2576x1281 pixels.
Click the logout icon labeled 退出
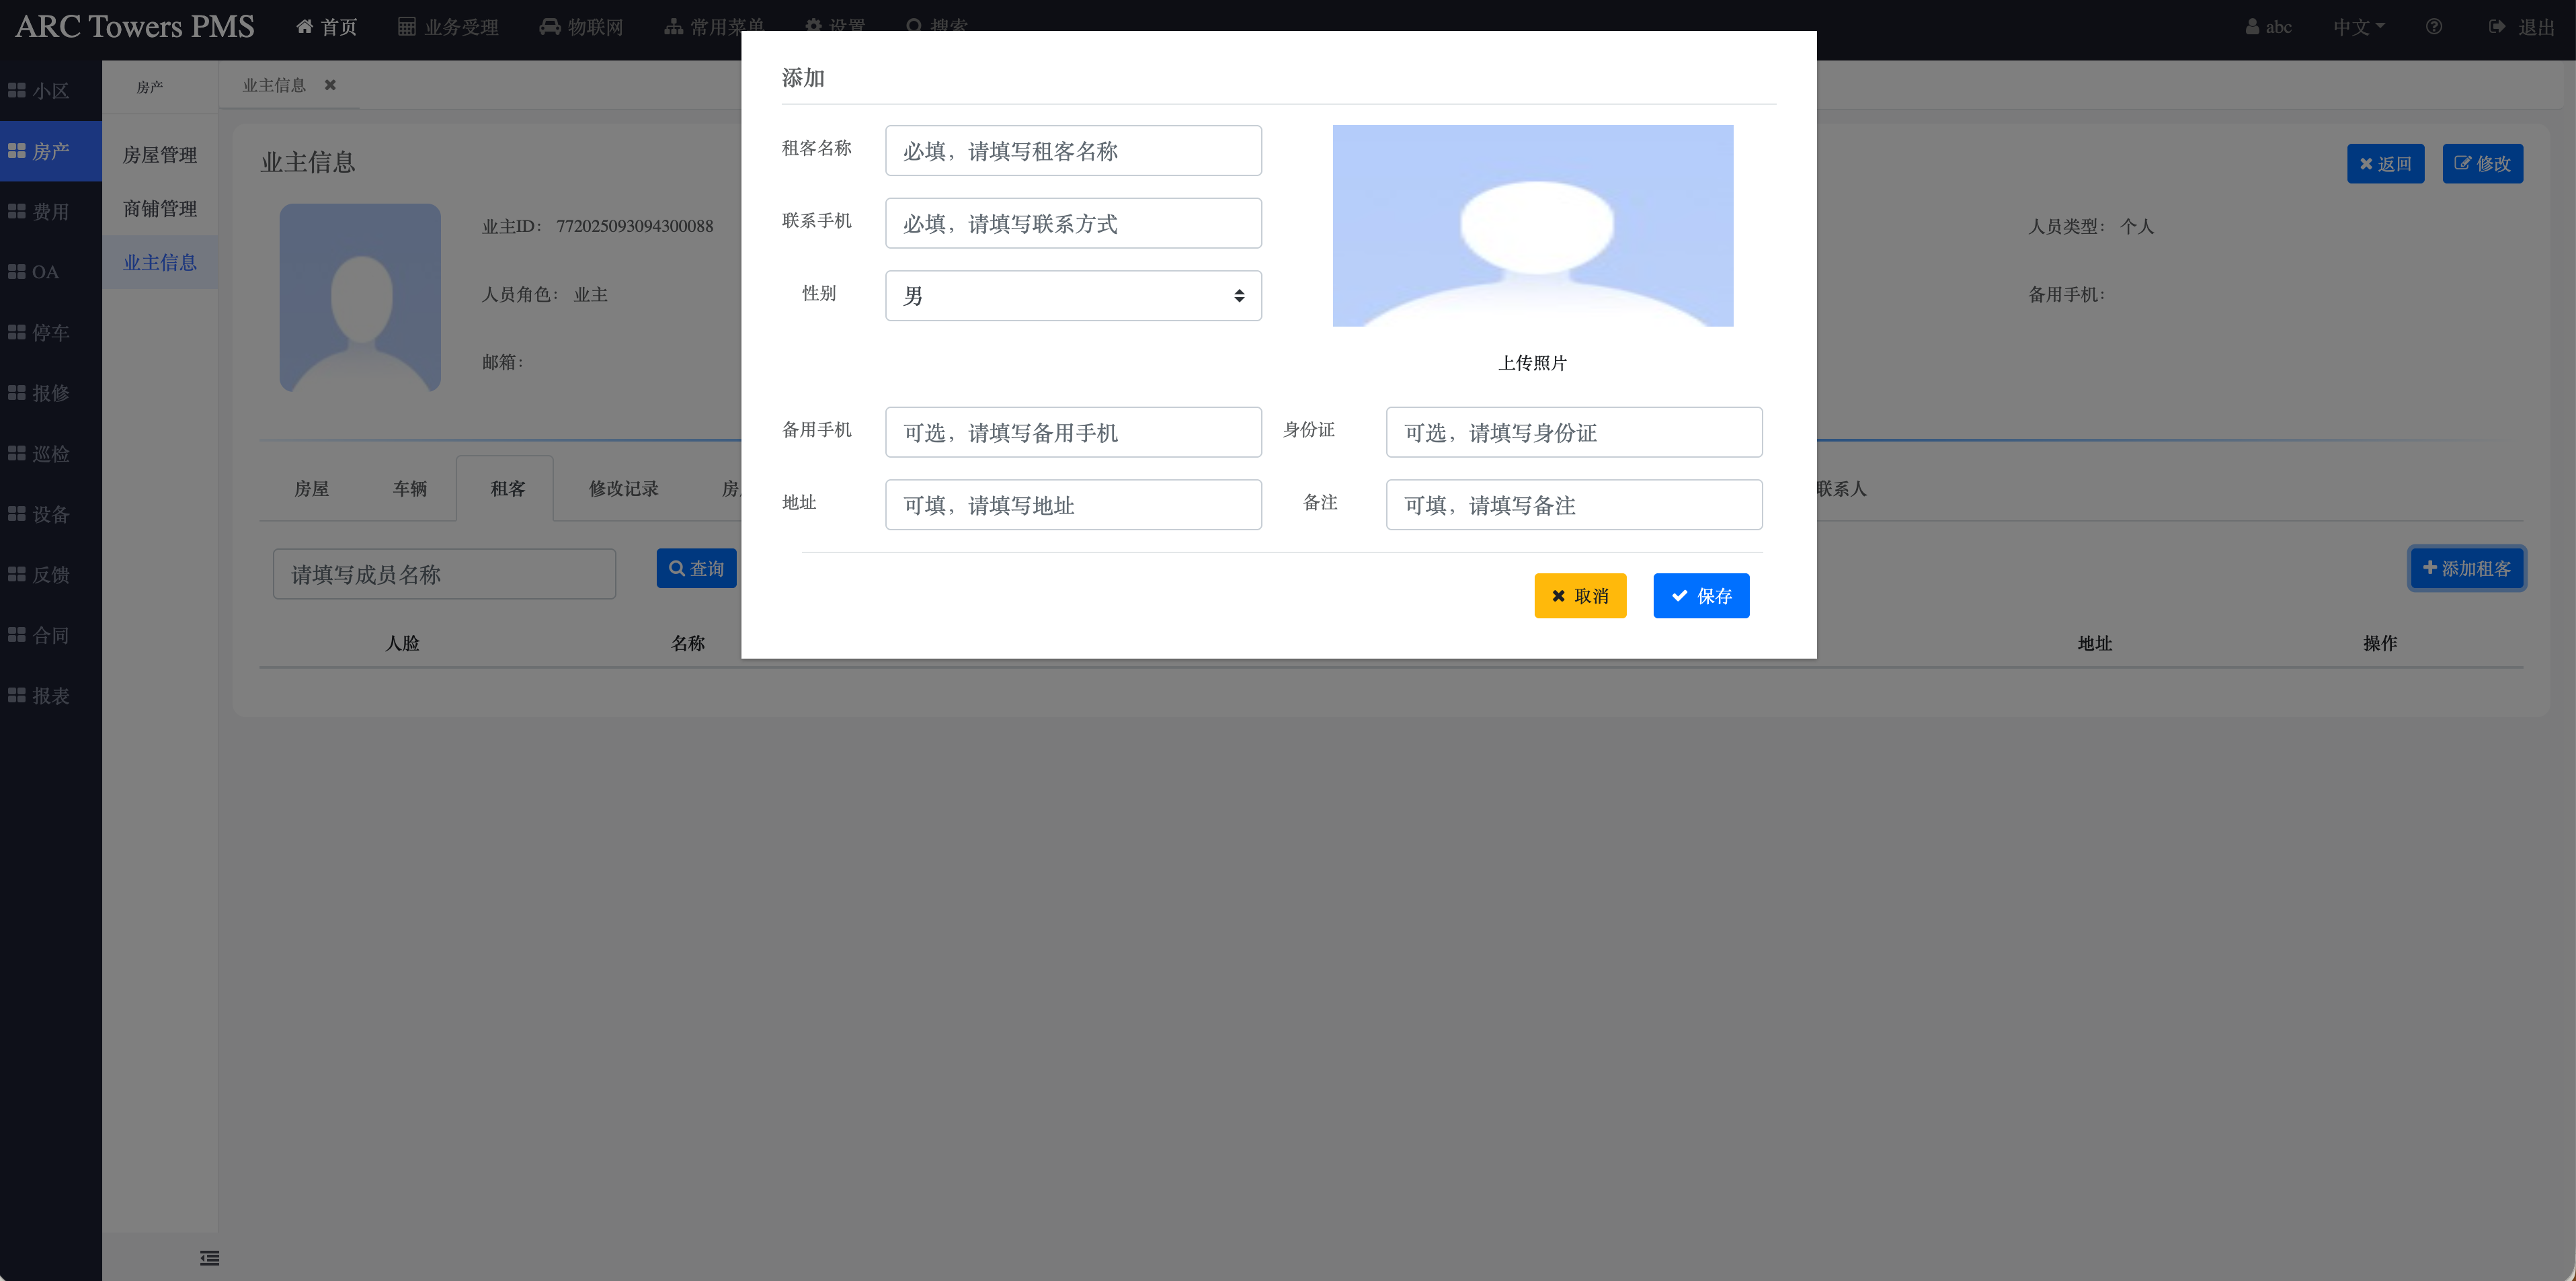(2497, 27)
